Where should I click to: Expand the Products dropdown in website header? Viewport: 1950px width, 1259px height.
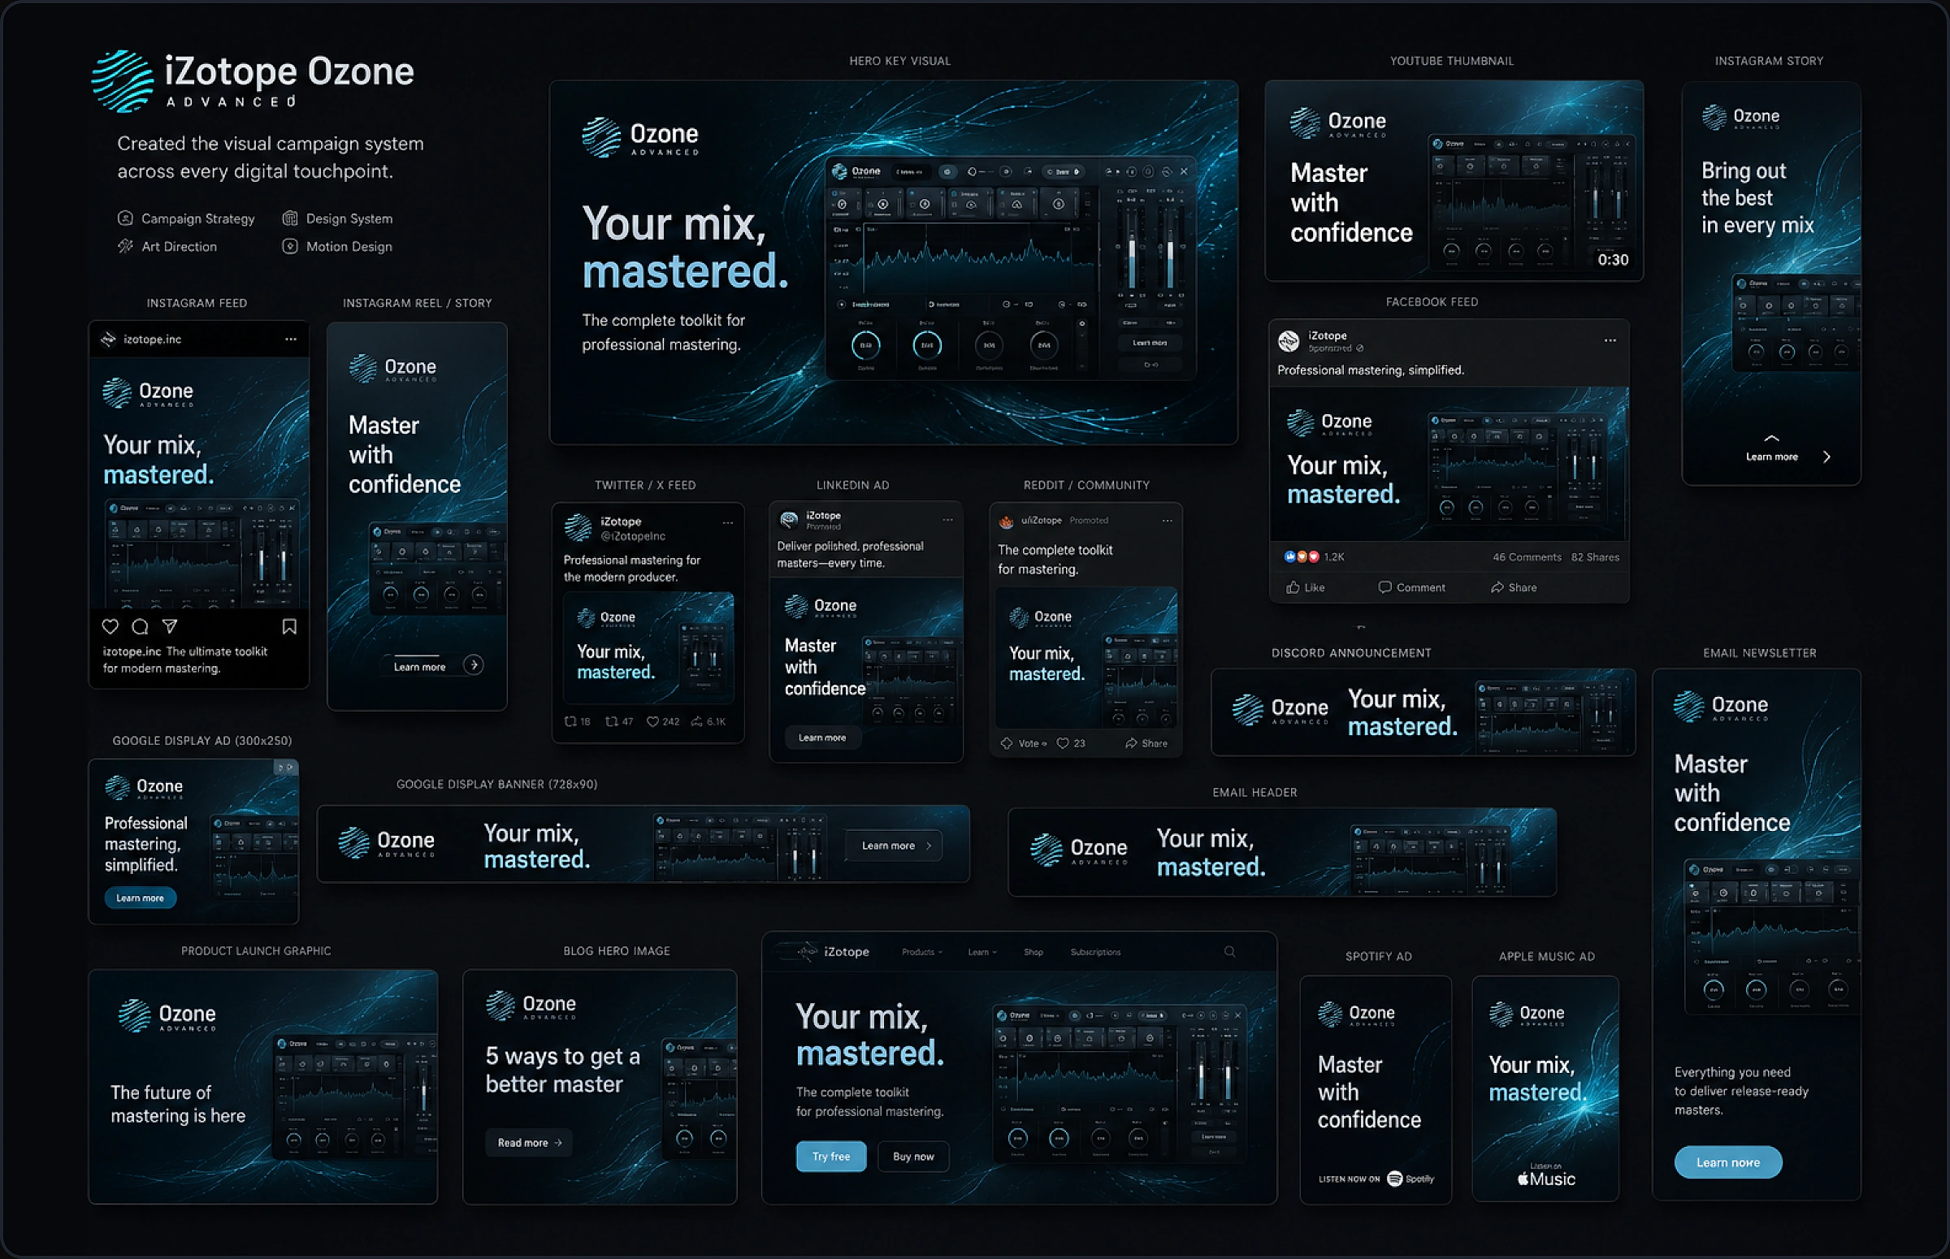pos(922,953)
